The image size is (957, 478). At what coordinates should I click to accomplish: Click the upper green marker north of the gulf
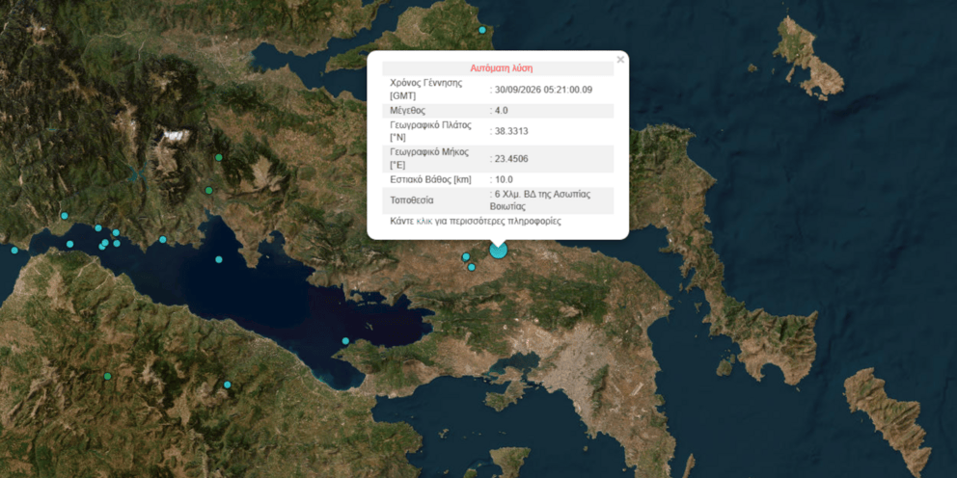pyautogui.click(x=218, y=157)
